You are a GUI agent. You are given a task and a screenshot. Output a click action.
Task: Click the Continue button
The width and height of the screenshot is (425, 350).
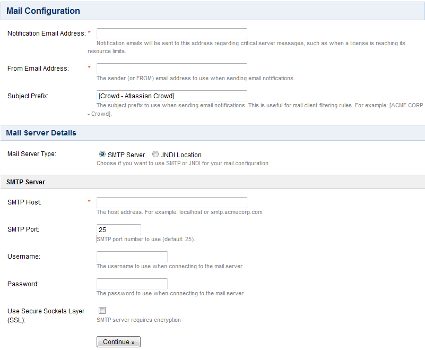pos(118,342)
